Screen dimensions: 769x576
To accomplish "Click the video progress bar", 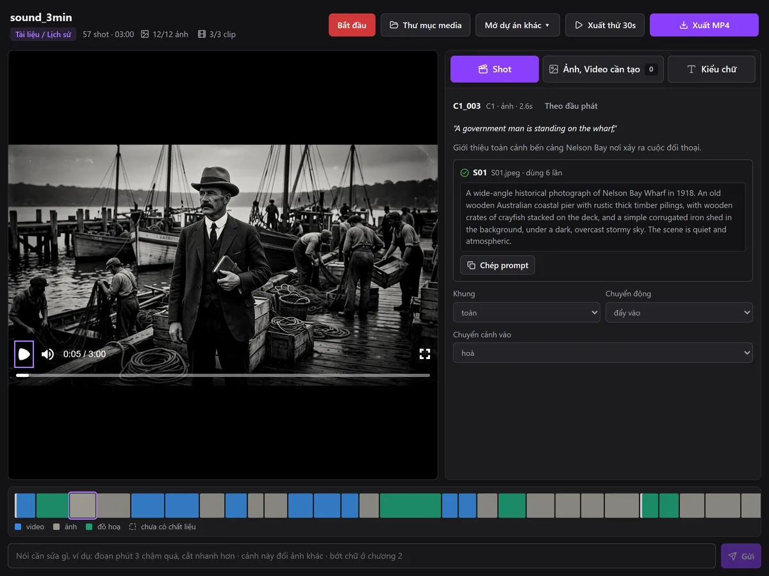I will [x=223, y=375].
